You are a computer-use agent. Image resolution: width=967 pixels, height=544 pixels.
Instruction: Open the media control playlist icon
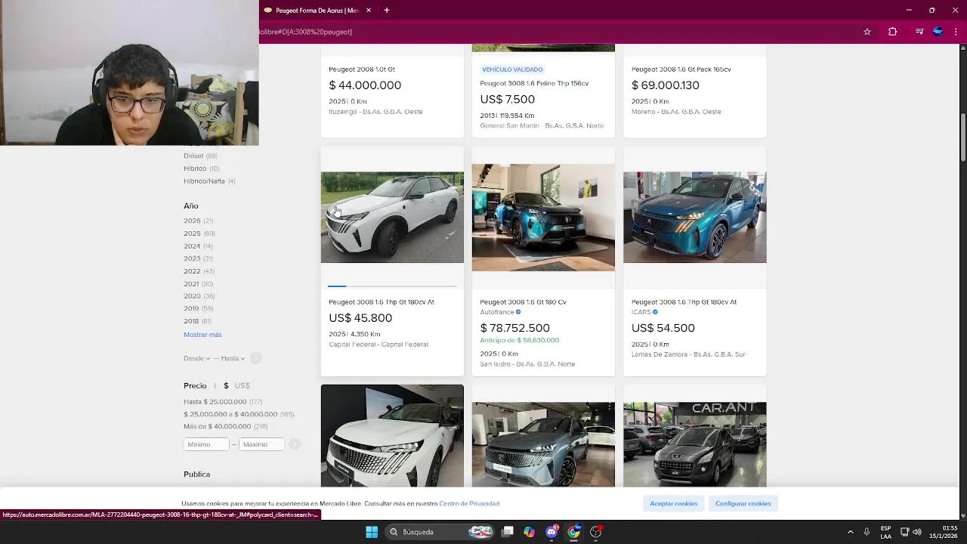click(x=919, y=32)
